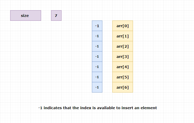Select blue -1 cell beside arr[2]

click(x=97, y=46)
